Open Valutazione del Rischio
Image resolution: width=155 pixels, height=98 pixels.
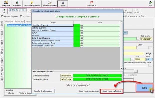(x=32, y=3)
